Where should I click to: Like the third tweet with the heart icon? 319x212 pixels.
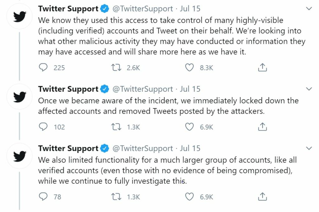(x=189, y=196)
